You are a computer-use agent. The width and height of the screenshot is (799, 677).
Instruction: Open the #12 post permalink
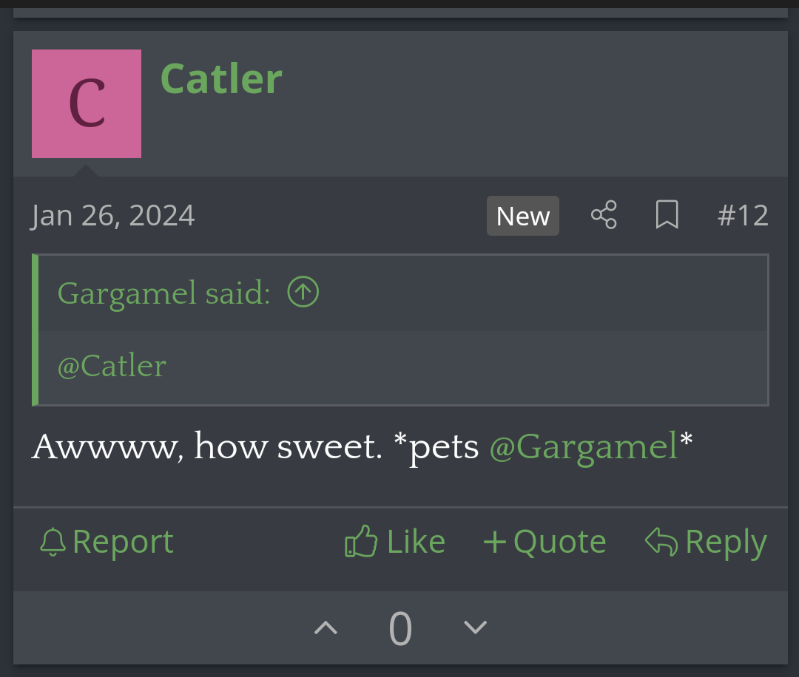coord(743,216)
